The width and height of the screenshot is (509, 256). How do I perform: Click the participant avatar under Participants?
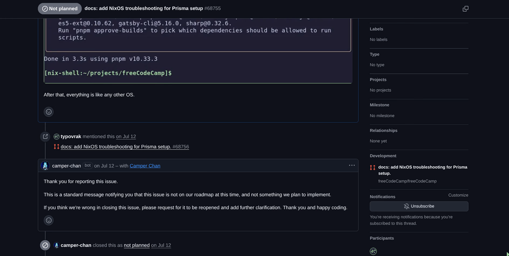pos(373,251)
